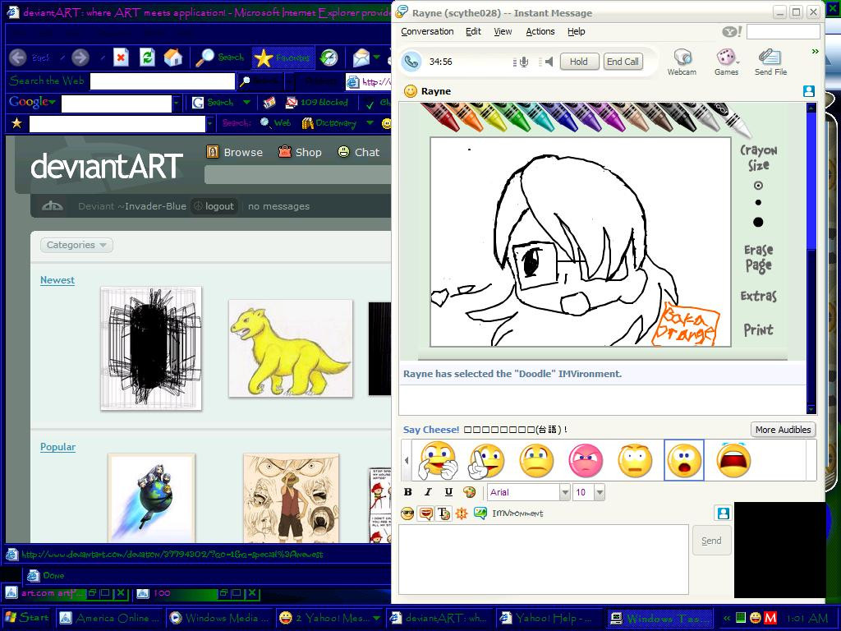Send a Buzz with the orange icon
The image size is (841, 631).
(x=462, y=514)
